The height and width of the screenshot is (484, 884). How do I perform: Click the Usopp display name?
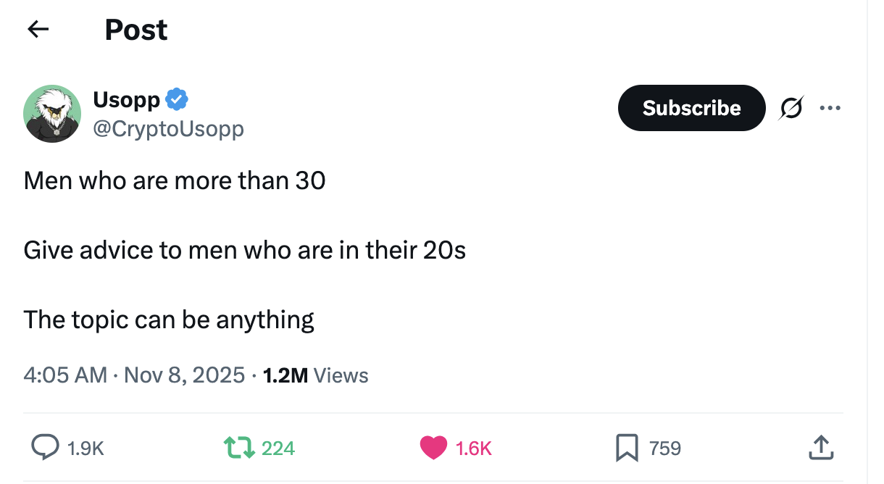pos(126,99)
